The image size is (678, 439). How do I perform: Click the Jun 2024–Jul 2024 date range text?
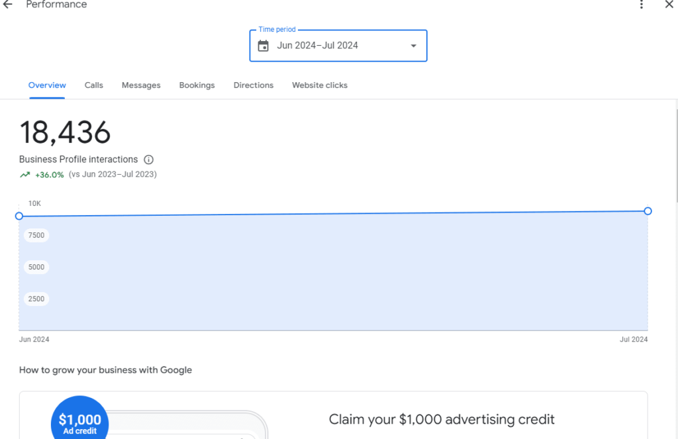coord(317,46)
